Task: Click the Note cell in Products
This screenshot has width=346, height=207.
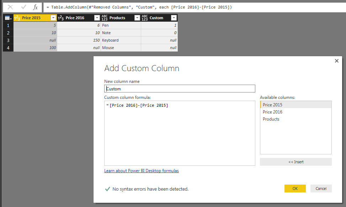Action: tap(121, 33)
